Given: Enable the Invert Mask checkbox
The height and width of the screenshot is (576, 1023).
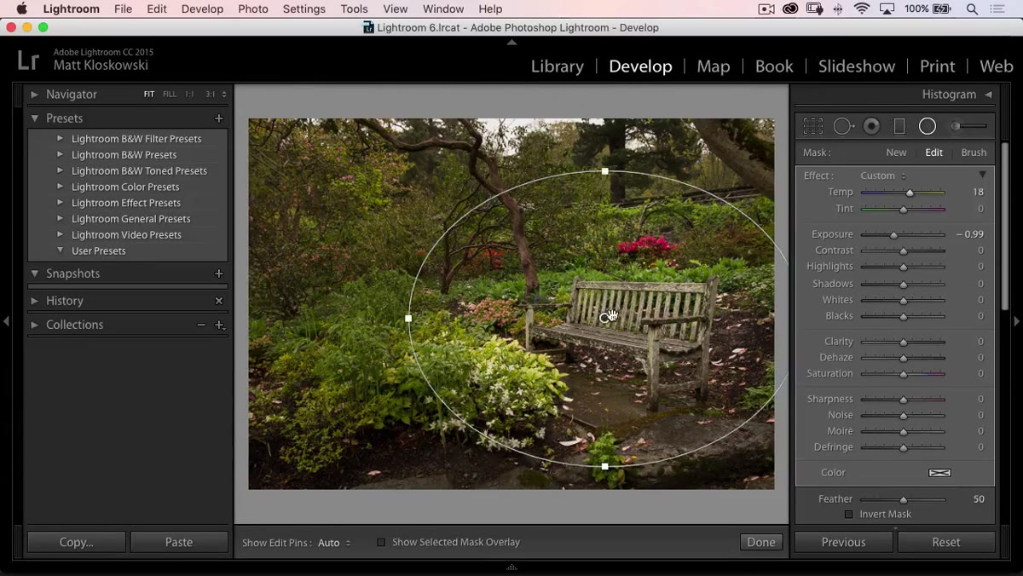Looking at the screenshot, I should click(848, 515).
